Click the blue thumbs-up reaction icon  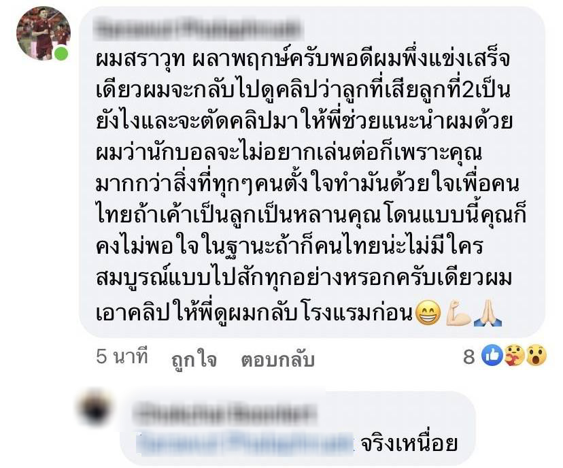492,355
